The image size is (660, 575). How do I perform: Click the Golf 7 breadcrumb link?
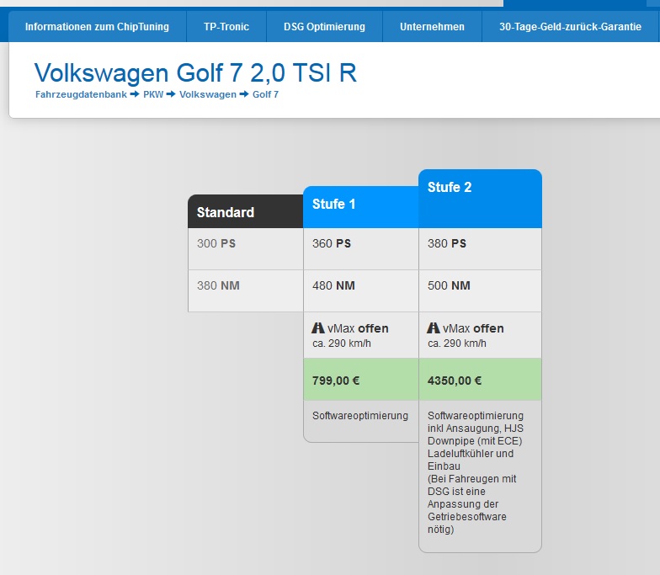pyautogui.click(x=265, y=94)
